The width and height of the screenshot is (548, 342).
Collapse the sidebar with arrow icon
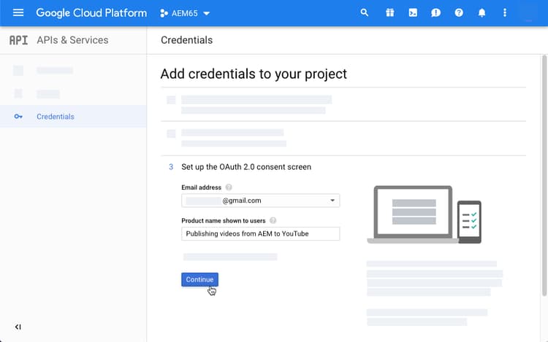18,327
